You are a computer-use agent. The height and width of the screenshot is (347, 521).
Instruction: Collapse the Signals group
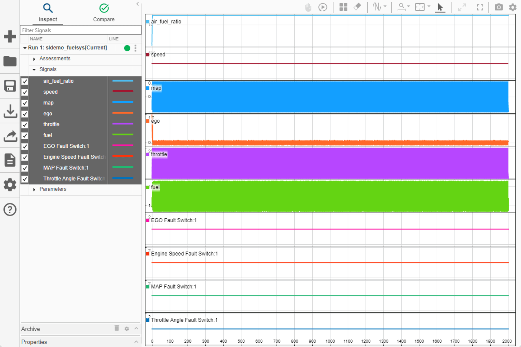pyautogui.click(x=34, y=69)
